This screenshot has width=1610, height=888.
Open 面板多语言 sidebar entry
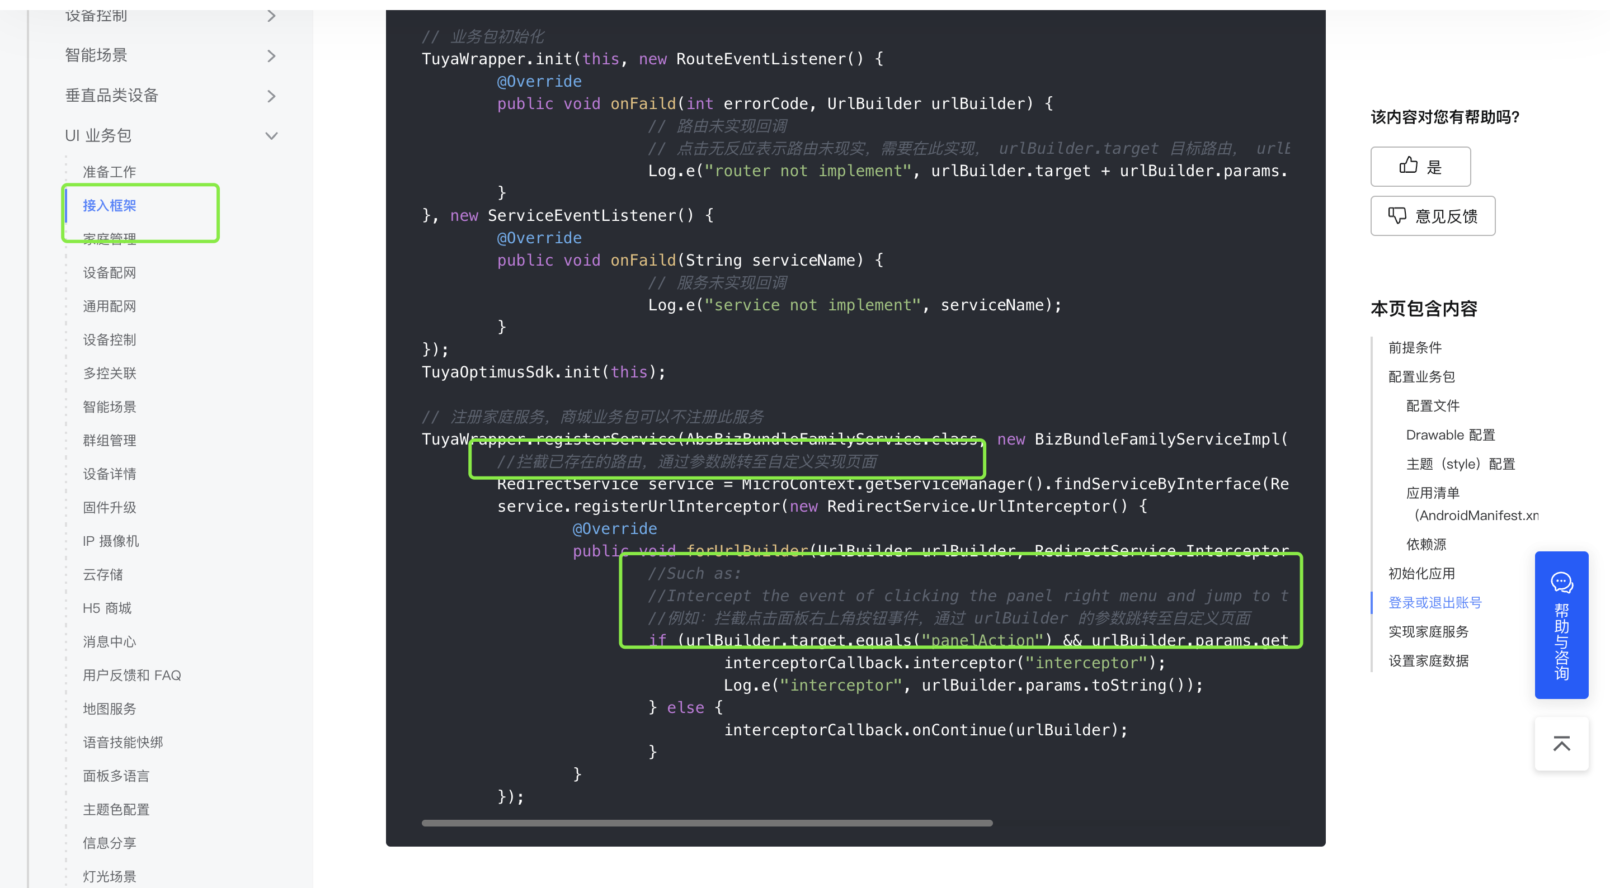pyautogui.click(x=116, y=776)
